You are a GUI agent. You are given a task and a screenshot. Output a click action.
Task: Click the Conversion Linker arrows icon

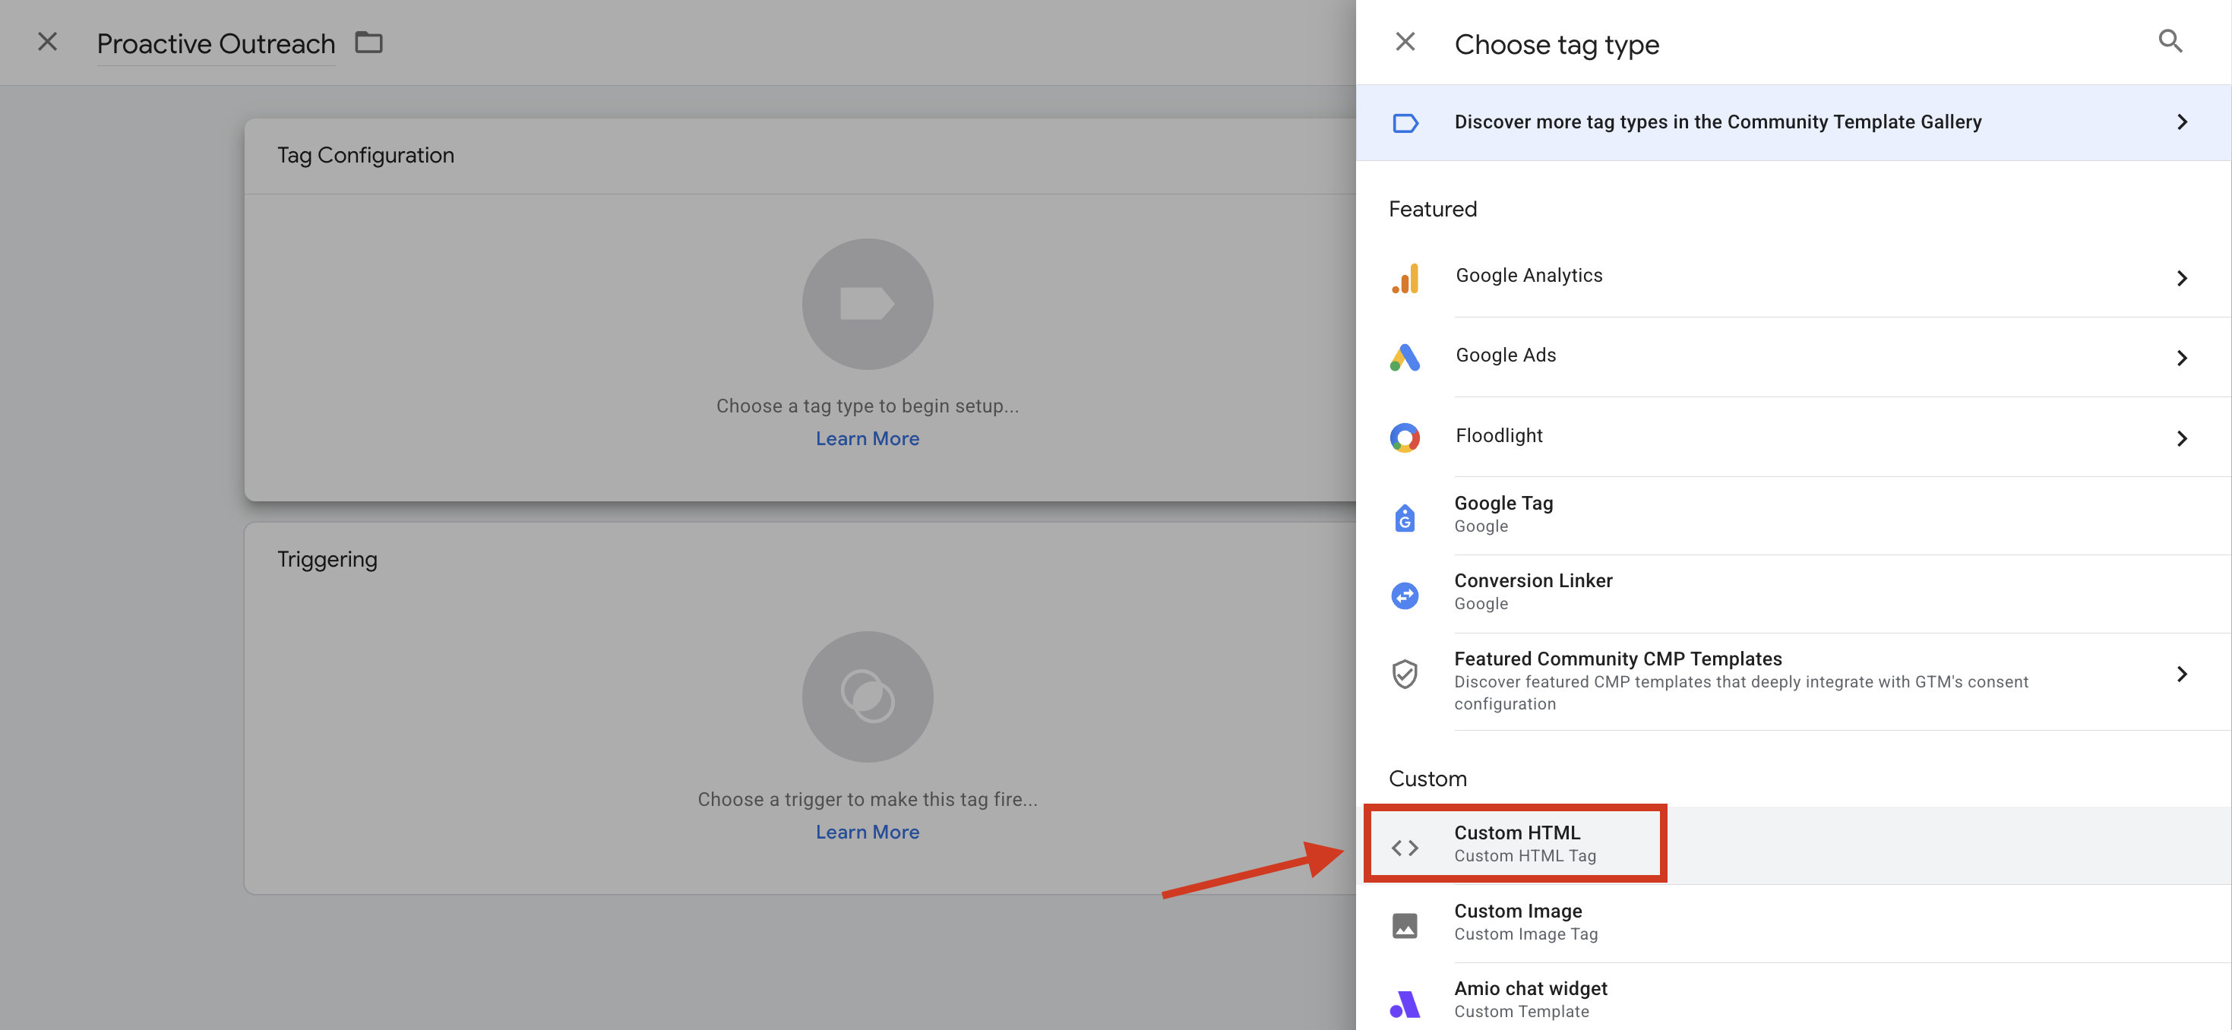click(1405, 595)
